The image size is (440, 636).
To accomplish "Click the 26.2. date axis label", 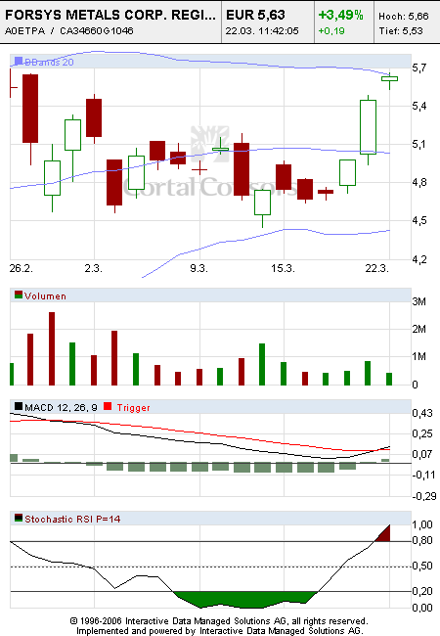I will coord(22,268).
